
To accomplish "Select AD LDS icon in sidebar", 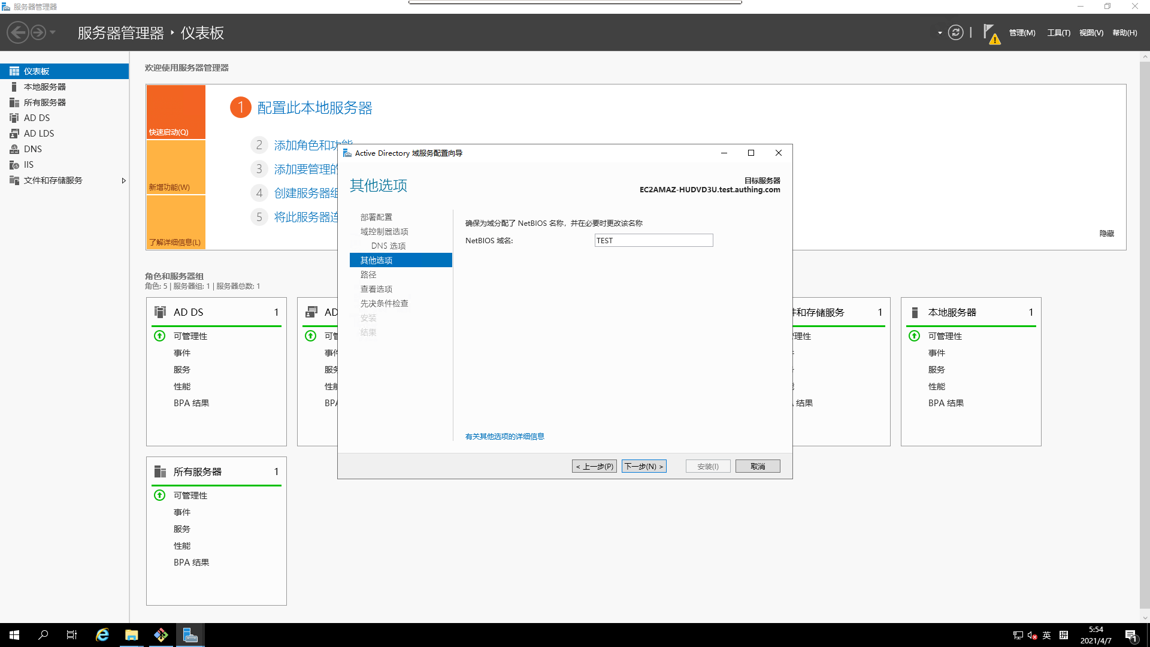I will 14,134.
